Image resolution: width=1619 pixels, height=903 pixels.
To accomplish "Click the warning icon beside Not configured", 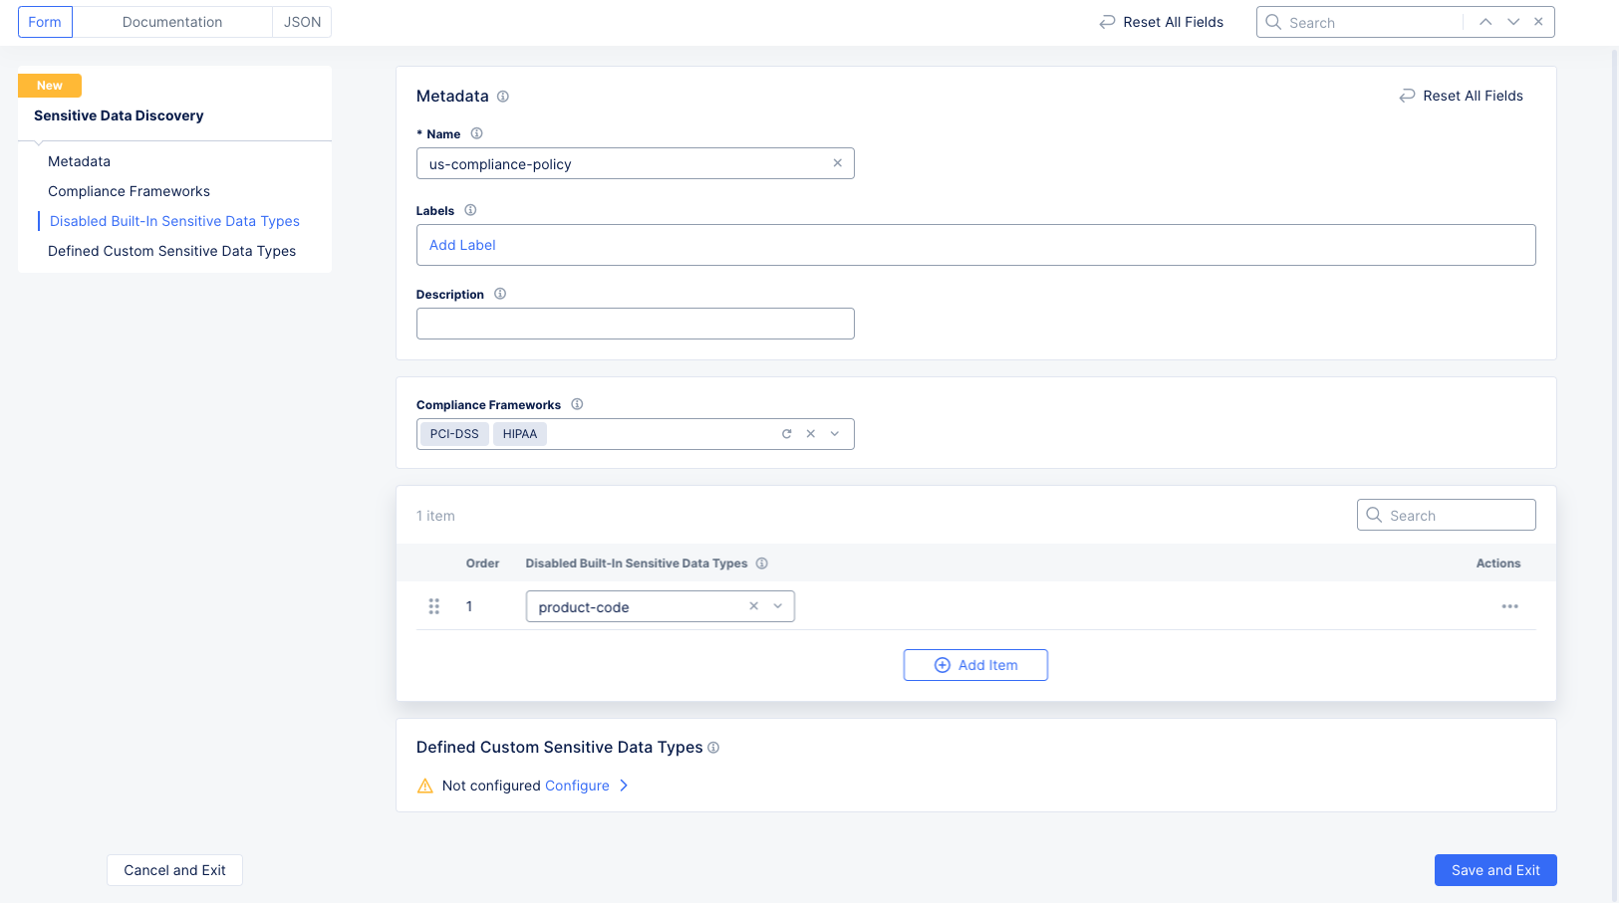I will pos(425,786).
